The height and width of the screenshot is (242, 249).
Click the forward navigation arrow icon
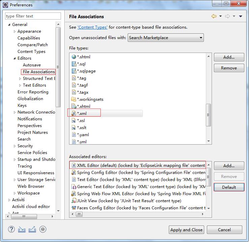pyautogui.click(x=227, y=16)
